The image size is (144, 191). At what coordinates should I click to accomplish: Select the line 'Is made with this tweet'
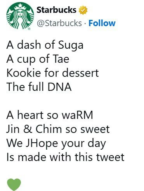65,157
